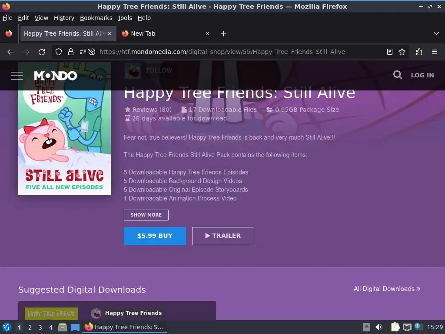The image size is (445, 334).
Task: Open a new tab with plus
Action: click(x=224, y=34)
